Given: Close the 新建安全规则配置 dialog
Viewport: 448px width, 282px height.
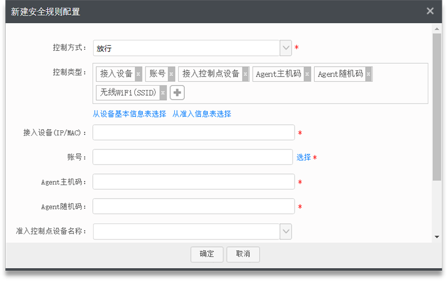Looking at the screenshot, I should pyautogui.click(x=430, y=11).
